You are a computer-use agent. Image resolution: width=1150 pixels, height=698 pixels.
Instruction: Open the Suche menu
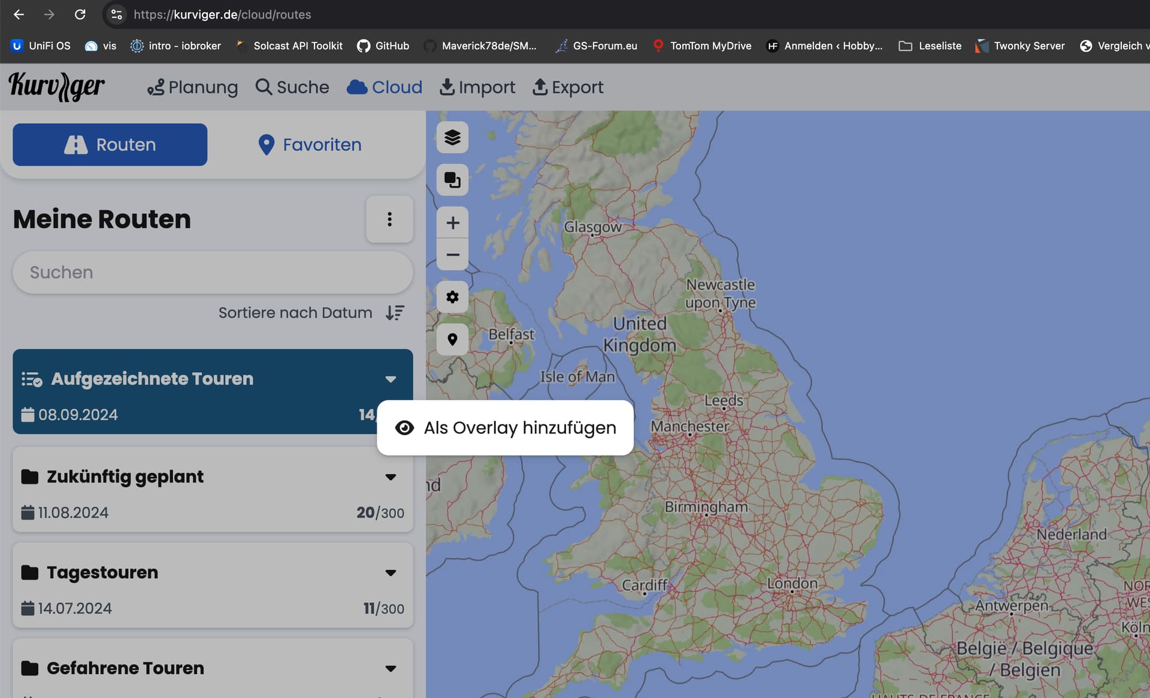[292, 87]
